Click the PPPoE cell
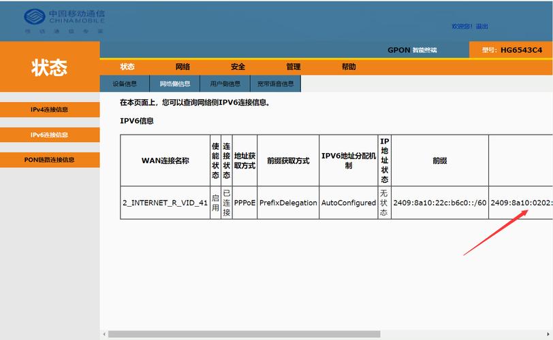553x340 pixels. click(244, 203)
